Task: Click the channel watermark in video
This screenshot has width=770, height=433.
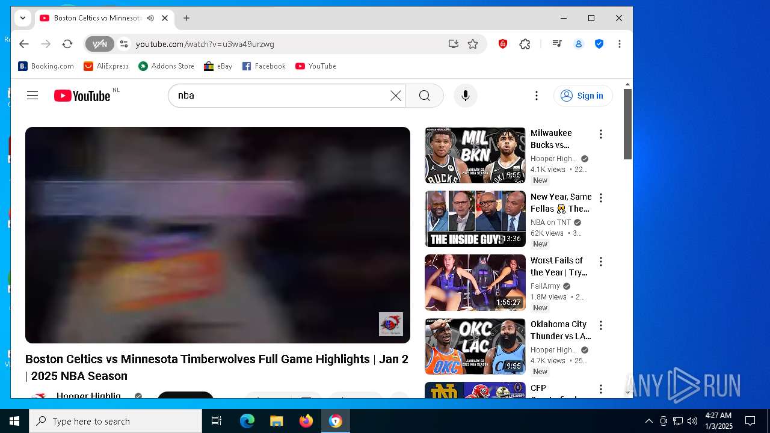Action: coord(391,324)
